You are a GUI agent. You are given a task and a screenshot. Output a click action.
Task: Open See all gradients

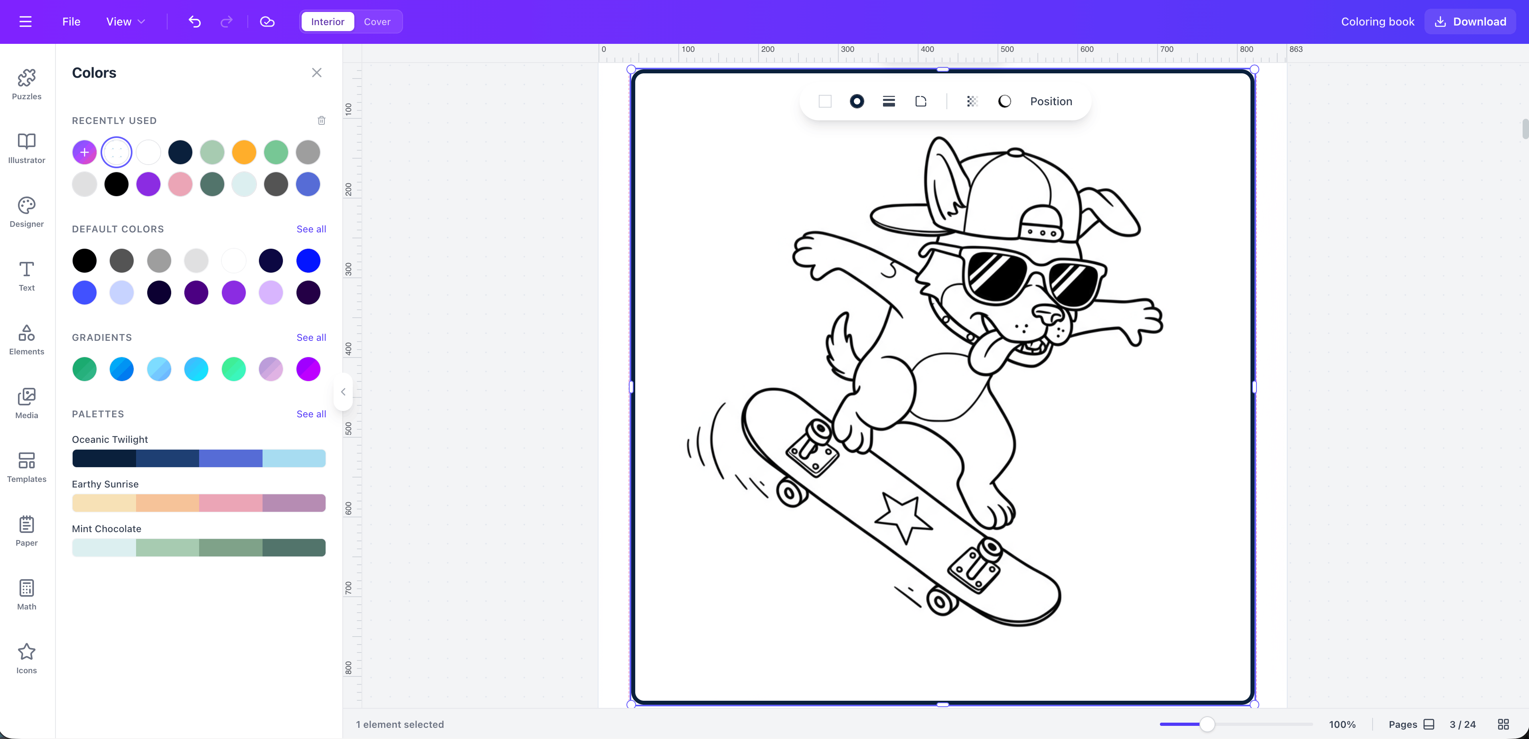(311, 338)
